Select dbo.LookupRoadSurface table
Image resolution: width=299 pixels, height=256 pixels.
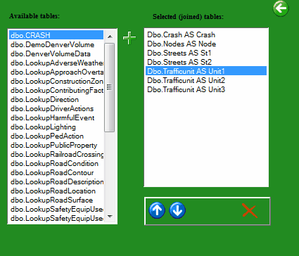point(56,200)
